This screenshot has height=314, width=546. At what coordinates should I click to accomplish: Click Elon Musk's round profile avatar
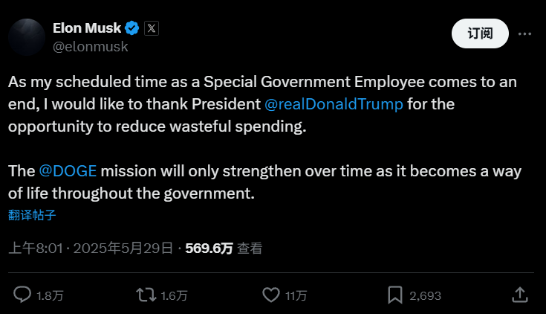click(26, 35)
